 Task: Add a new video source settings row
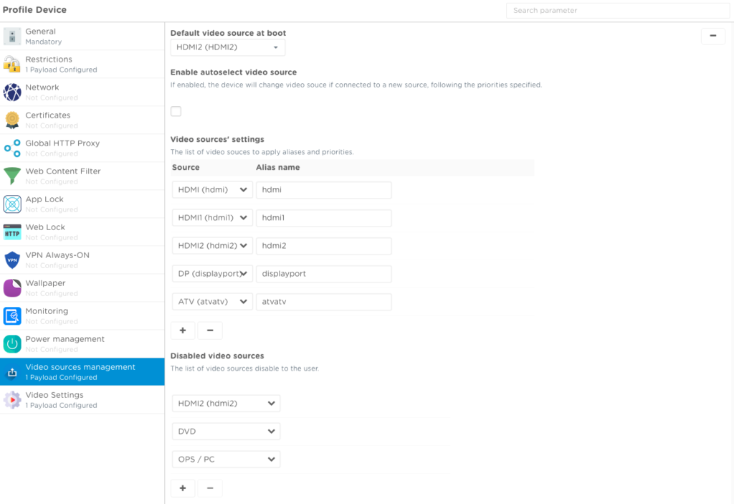click(183, 331)
